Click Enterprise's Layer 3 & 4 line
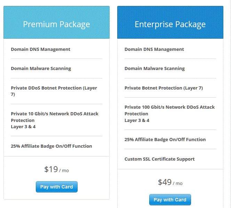 (137, 120)
